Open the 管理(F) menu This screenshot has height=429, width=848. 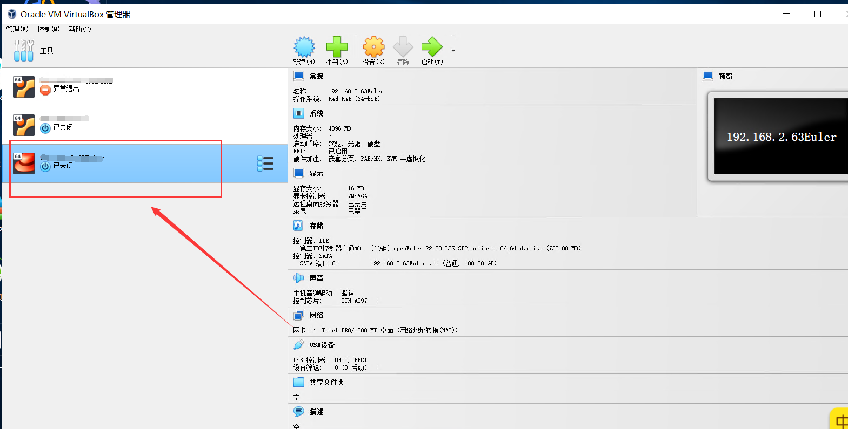(17, 29)
